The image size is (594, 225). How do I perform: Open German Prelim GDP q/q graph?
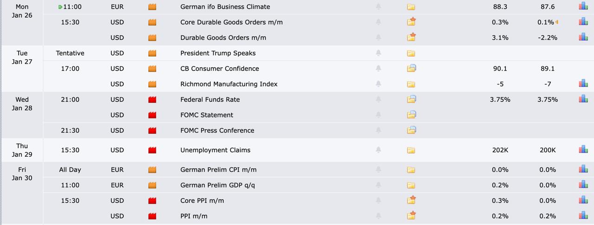[583, 185]
